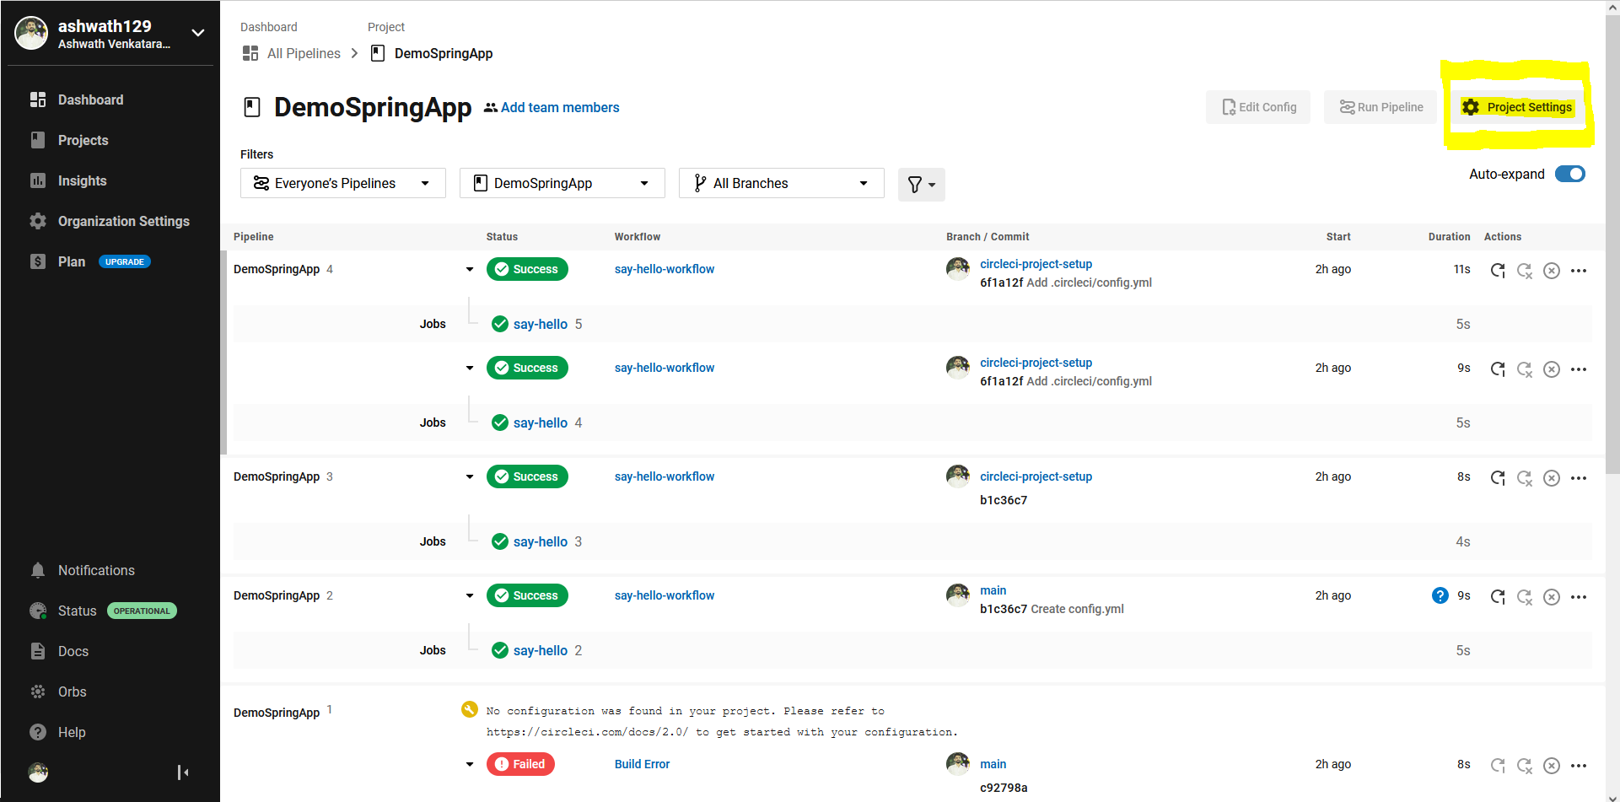
Task: Toggle the Auto-expand switch
Action: point(1569,174)
